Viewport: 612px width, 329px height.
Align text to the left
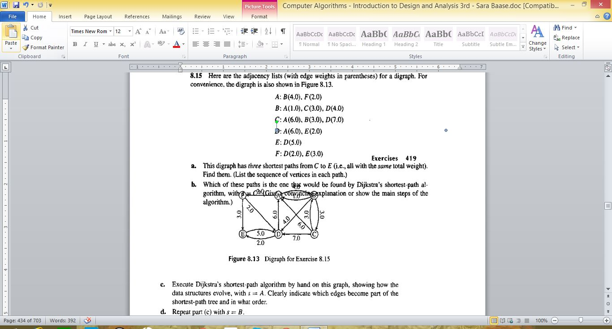pos(196,44)
